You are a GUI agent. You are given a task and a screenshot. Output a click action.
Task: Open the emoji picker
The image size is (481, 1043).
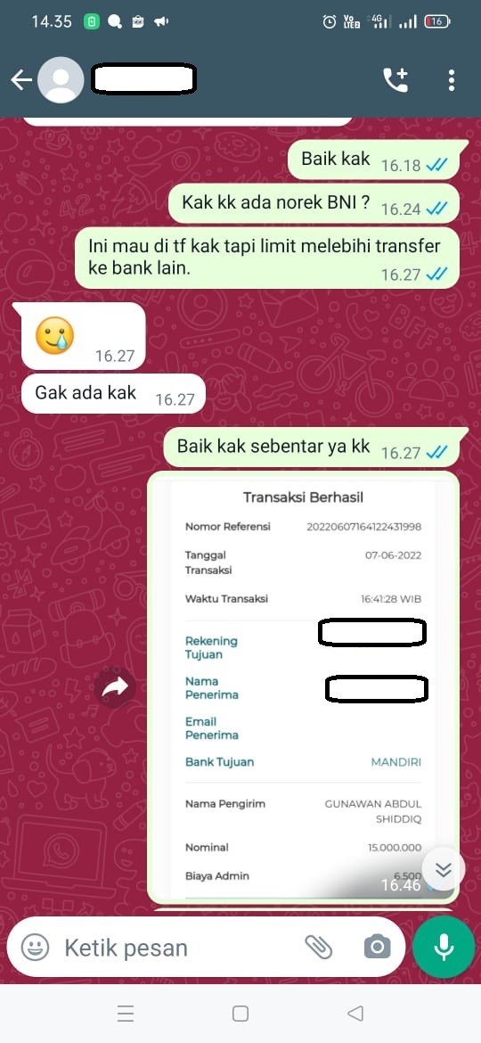pos(35,947)
